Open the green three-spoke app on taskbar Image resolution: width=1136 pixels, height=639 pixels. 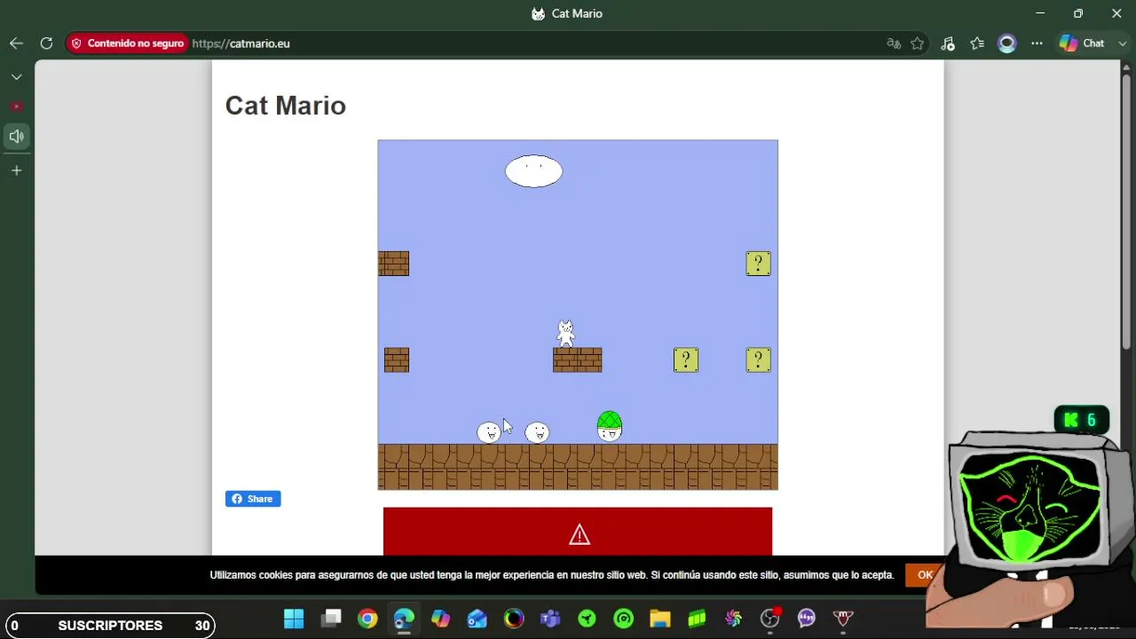coord(587,619)
